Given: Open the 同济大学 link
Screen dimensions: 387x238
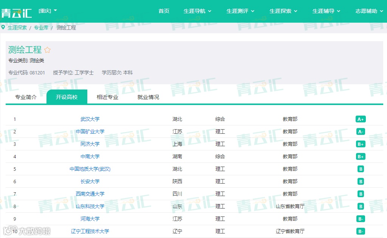Looking at the screenshot, I should pyautogui.click(x=90, y=144).
